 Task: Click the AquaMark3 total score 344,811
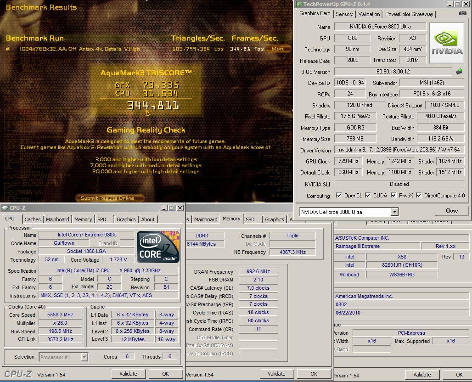click(x=153, y=106)
